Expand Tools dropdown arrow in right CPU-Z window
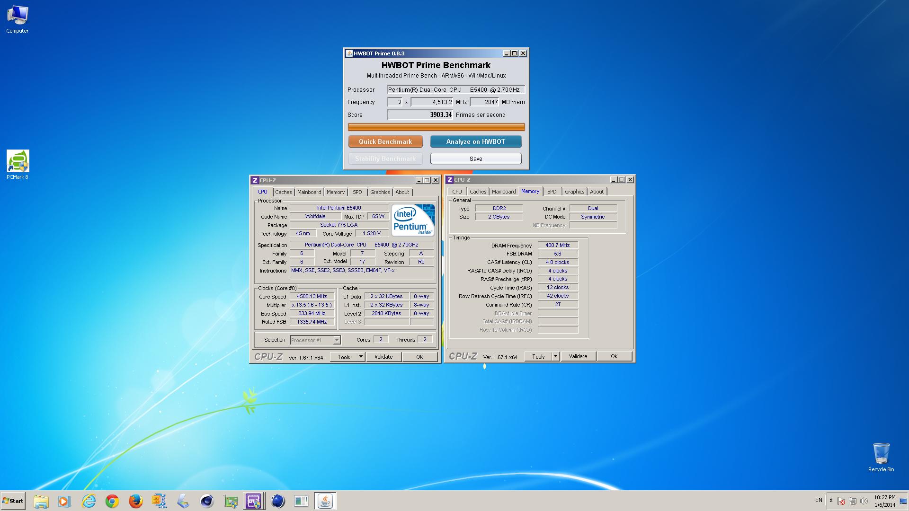This screenshot has width=909, height=511. (556, 356)
